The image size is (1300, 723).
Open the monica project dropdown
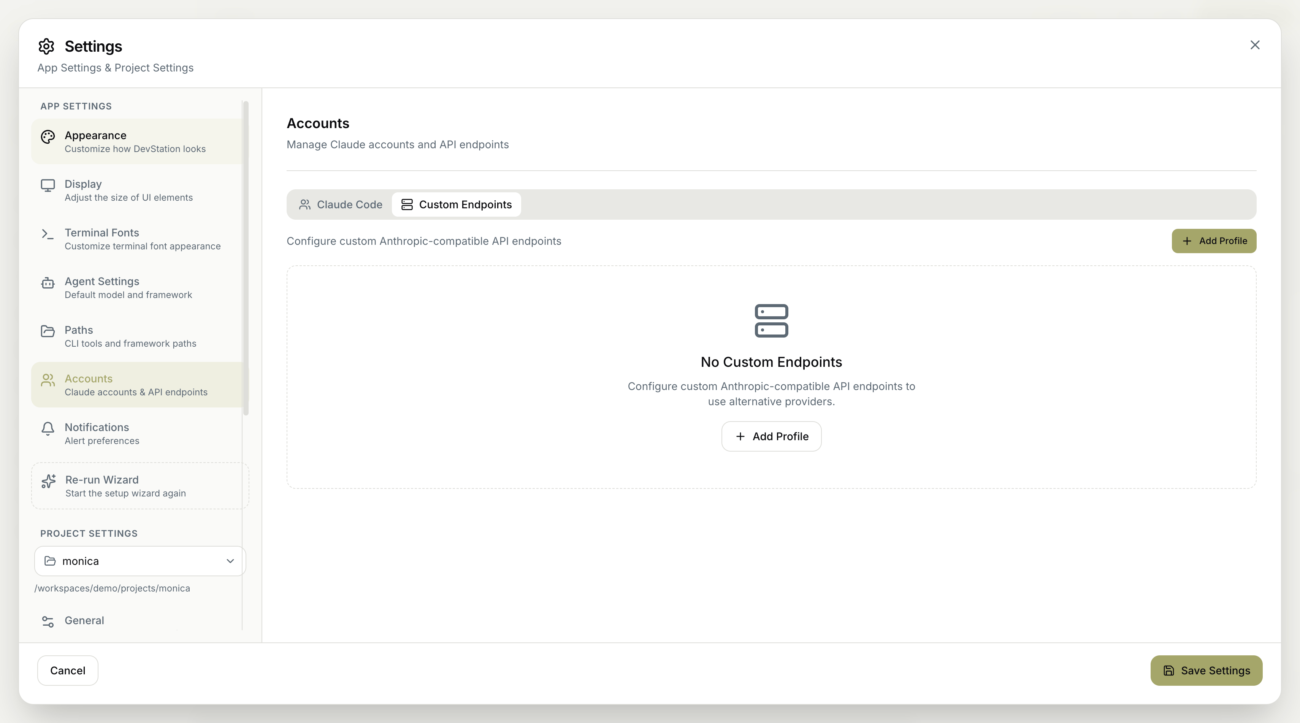pos(140,561)
